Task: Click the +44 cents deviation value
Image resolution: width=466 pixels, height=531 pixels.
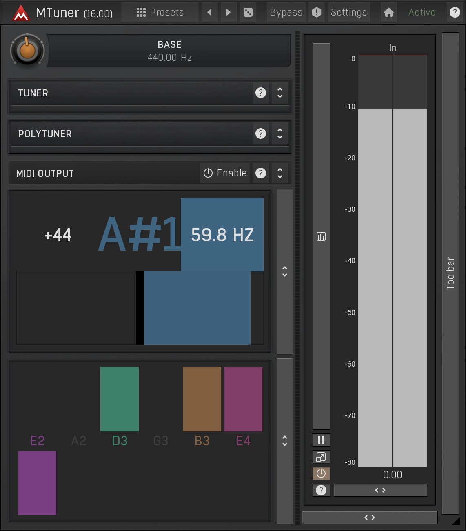Action: [58, 235]
